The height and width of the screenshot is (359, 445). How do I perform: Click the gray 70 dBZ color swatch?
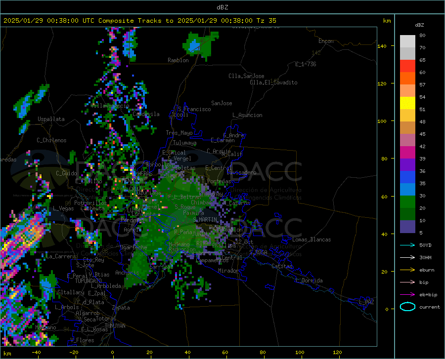tap(407, 53)
